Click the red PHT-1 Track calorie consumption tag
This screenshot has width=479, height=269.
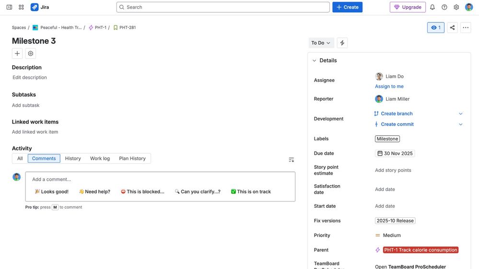pos(421,250)
